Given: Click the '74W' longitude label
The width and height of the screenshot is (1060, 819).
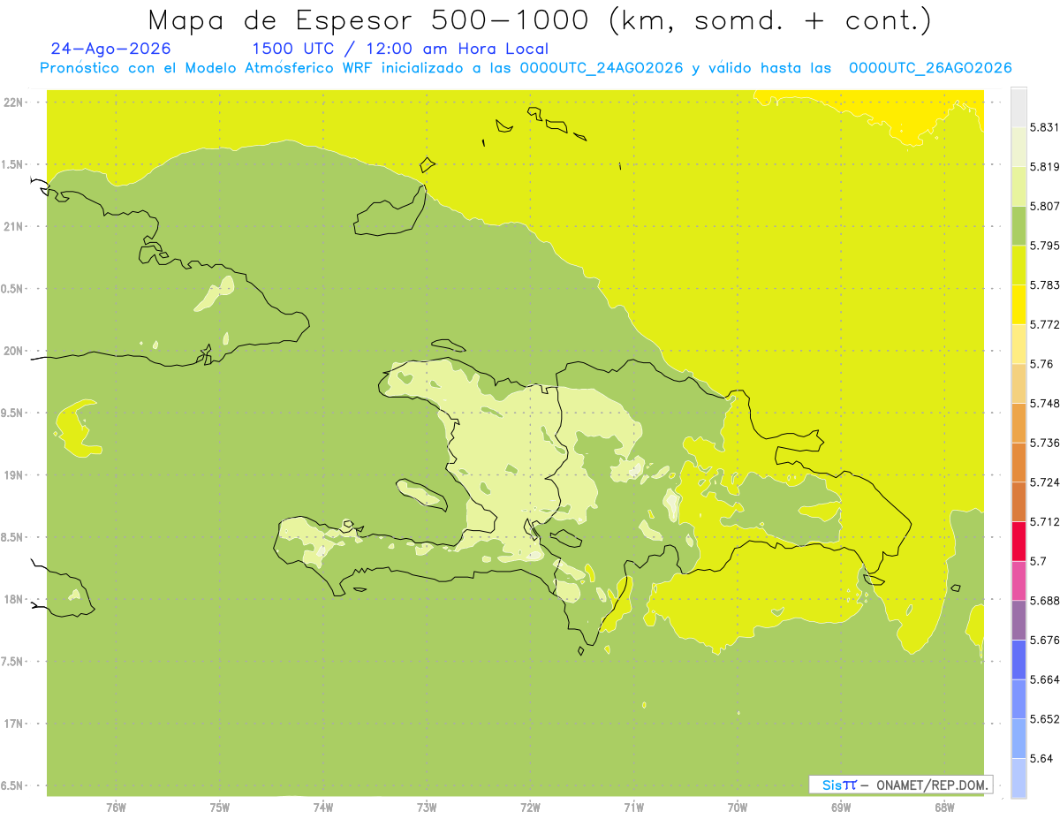Looking at the screenshot, I should [x=323, y=808].
